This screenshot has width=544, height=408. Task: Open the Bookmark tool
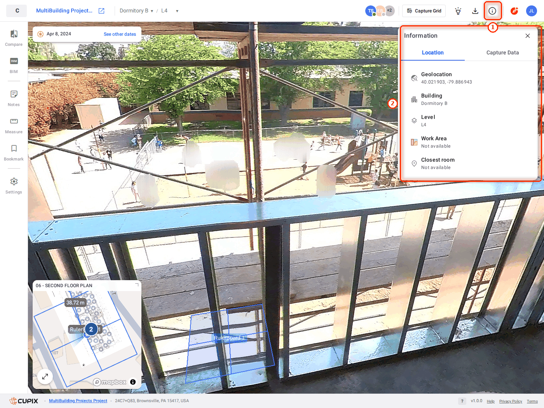coord(14,153)
